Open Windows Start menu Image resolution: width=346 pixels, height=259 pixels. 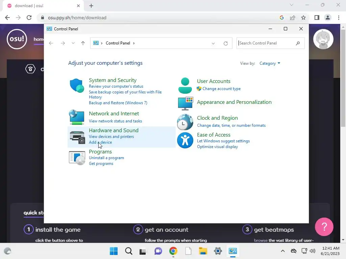114,251
